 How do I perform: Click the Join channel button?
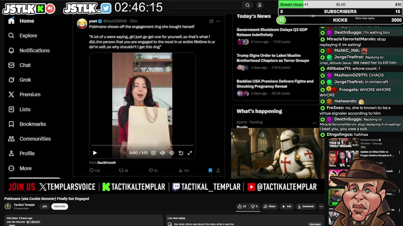(44, 206)
